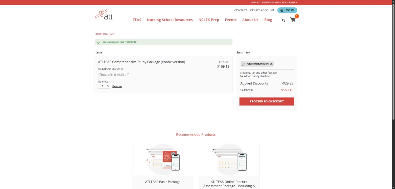Screen dimensions: 395x189
Task: Click the SHOPPING CART breadcrumb text
Action: pyautogui.click(x=105, y=34)
